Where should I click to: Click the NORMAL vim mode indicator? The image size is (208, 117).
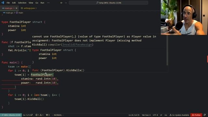(x=58, y=115)
